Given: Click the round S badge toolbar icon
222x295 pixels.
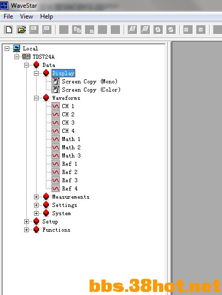Looking at the screenshot, I should click(158, 30).
